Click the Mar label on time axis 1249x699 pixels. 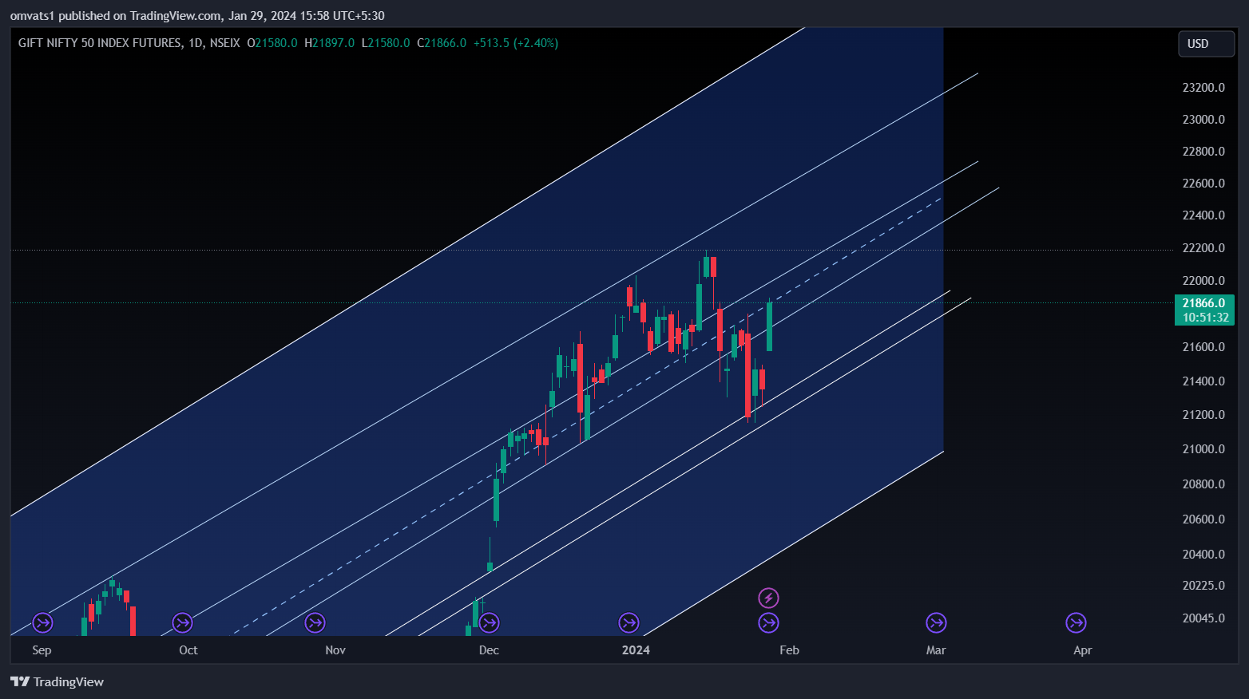tap(936, 650)
